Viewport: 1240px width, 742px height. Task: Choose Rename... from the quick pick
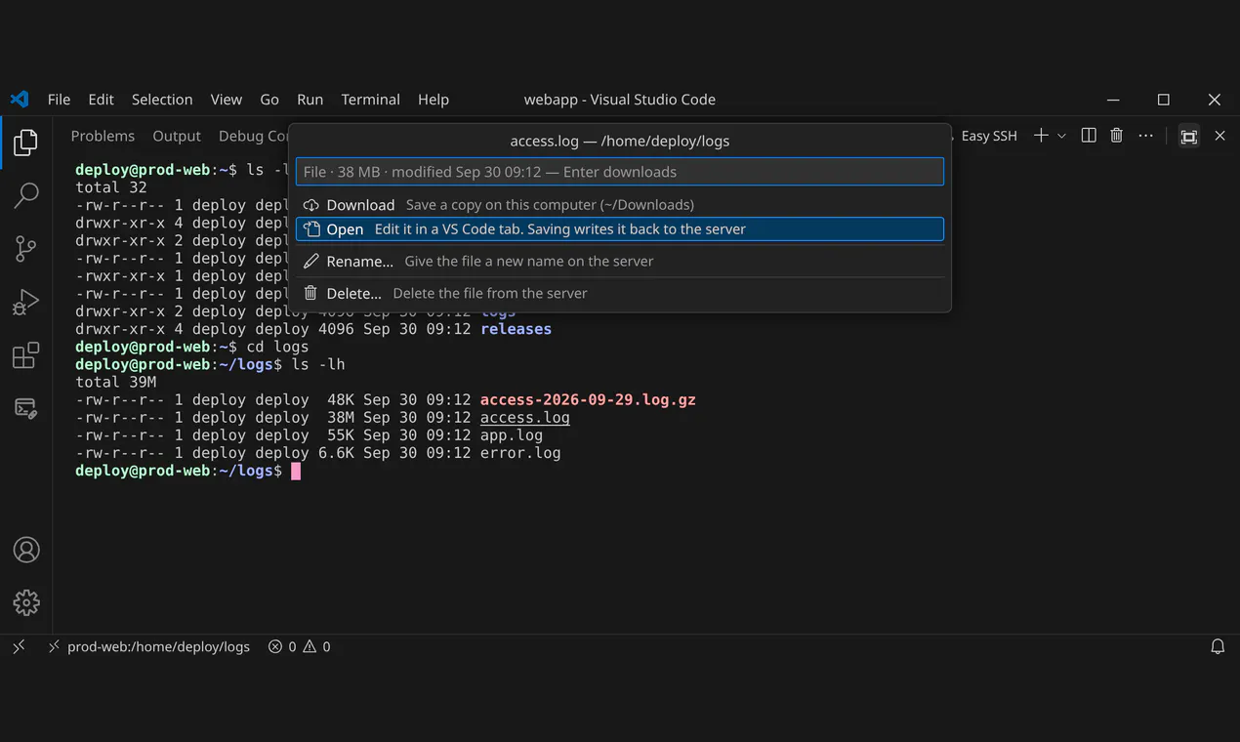tap(620, 262)
